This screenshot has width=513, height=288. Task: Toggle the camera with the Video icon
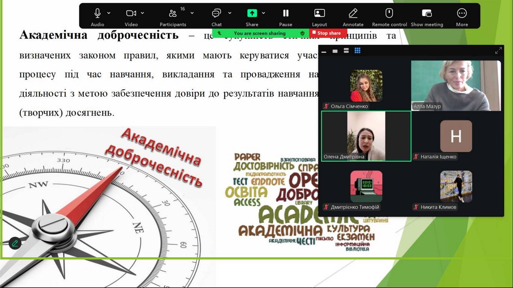point(131,13)
